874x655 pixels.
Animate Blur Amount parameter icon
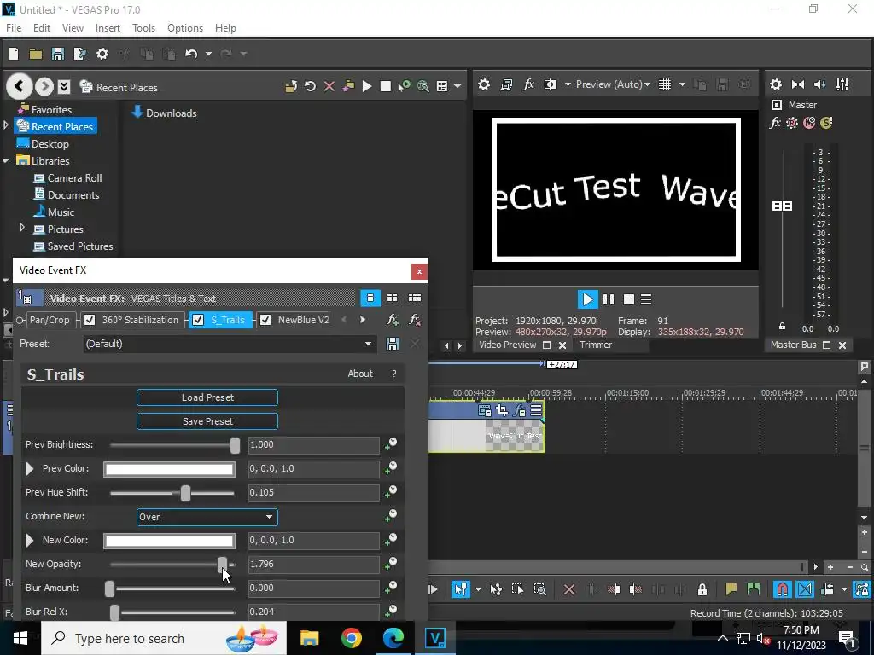pos(391,588)
